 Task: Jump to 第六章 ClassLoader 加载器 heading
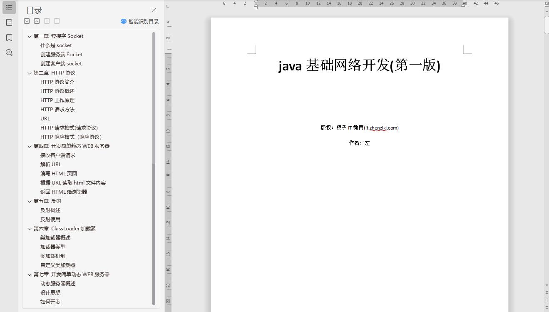65,229
